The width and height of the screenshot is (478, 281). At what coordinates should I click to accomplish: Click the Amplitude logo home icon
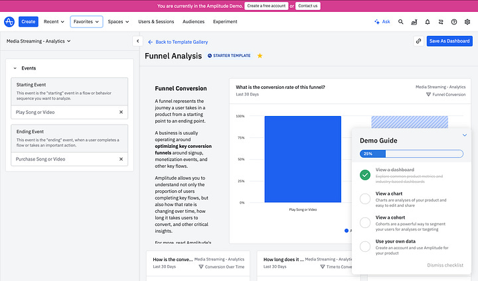[9, 22]
